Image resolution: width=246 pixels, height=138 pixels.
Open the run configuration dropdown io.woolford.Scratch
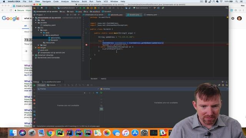point(68,8)
